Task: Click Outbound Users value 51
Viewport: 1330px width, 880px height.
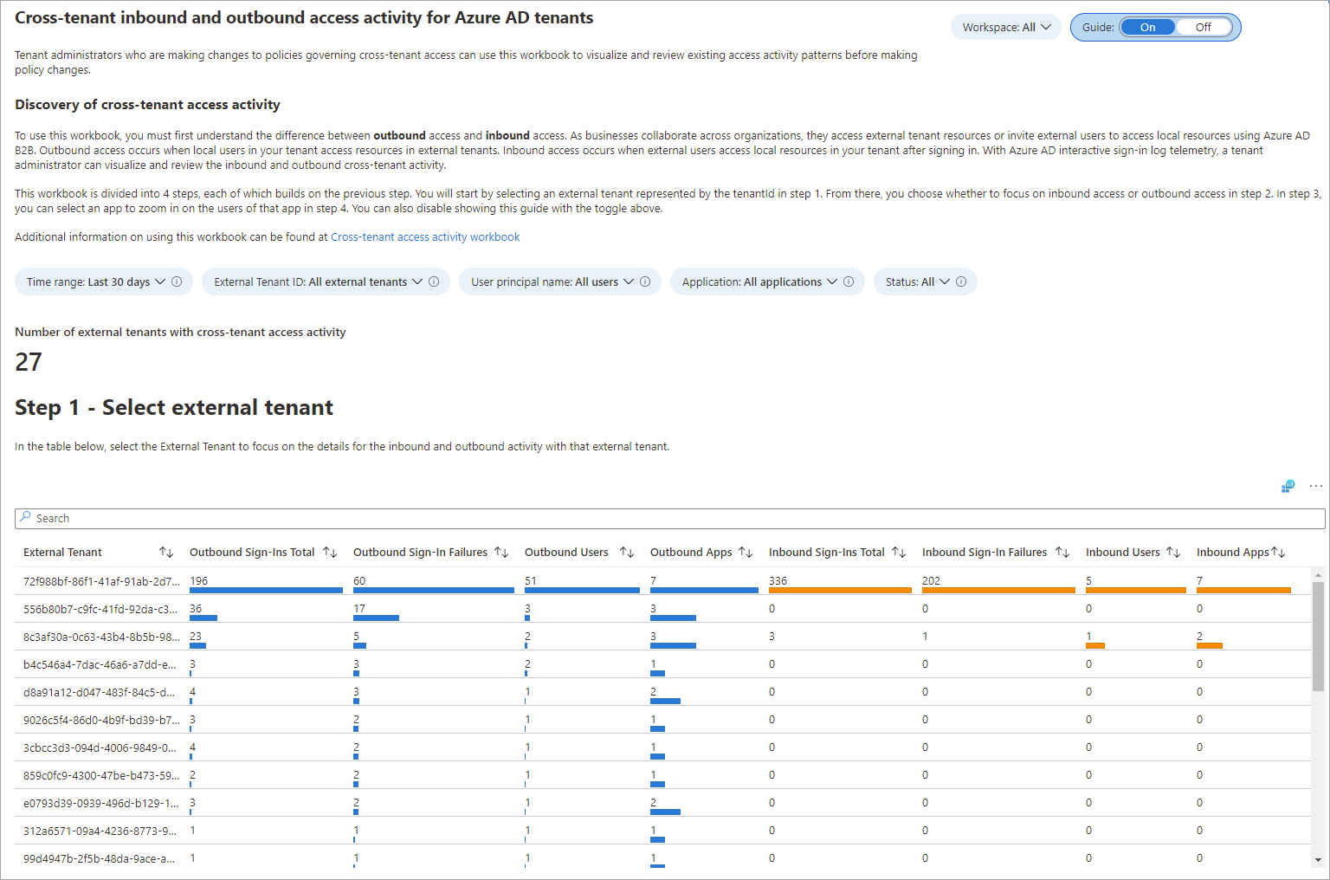Action: tap(531, 581)
